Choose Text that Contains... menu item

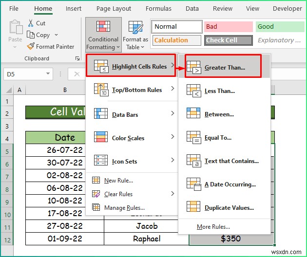pos(224,161)
